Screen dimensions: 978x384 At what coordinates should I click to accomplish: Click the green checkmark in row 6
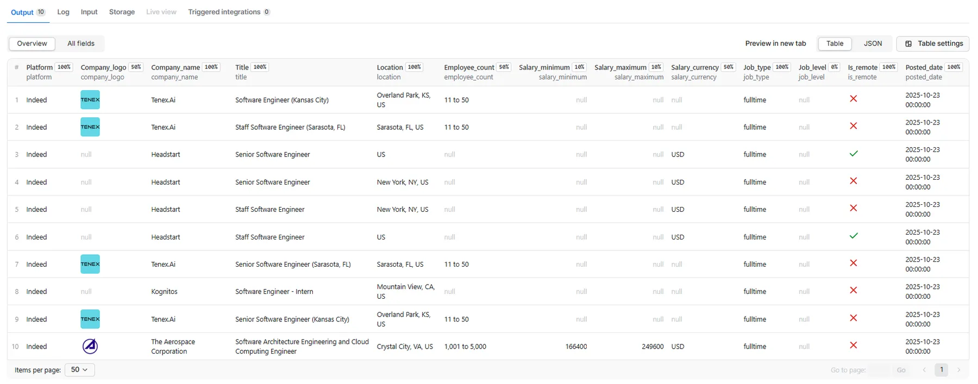point(854,236)
